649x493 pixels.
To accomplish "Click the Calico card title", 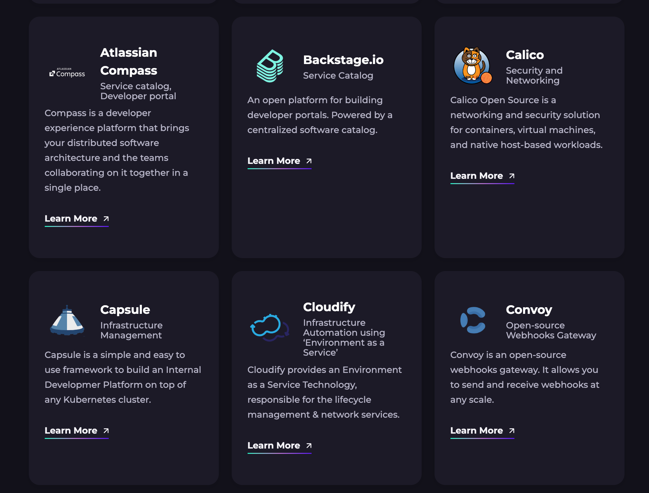I will [525, 55].
